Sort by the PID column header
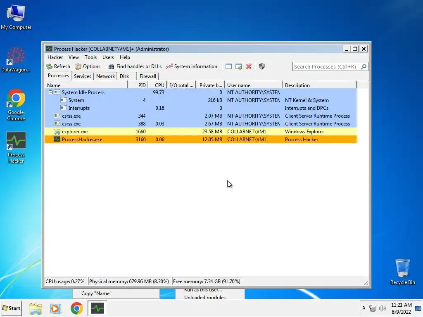423x317 pixels. point(138,85)
